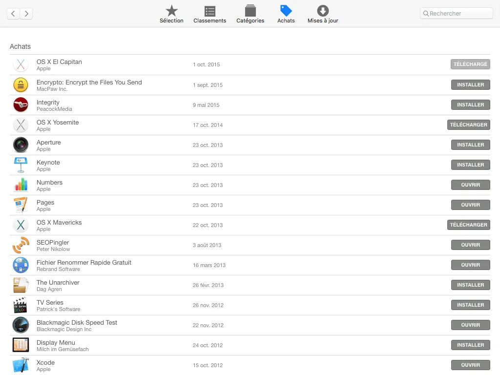The width and height of the screenshot is (500, 375).
Task: Click the Aperture title
Action: point(48,143)
